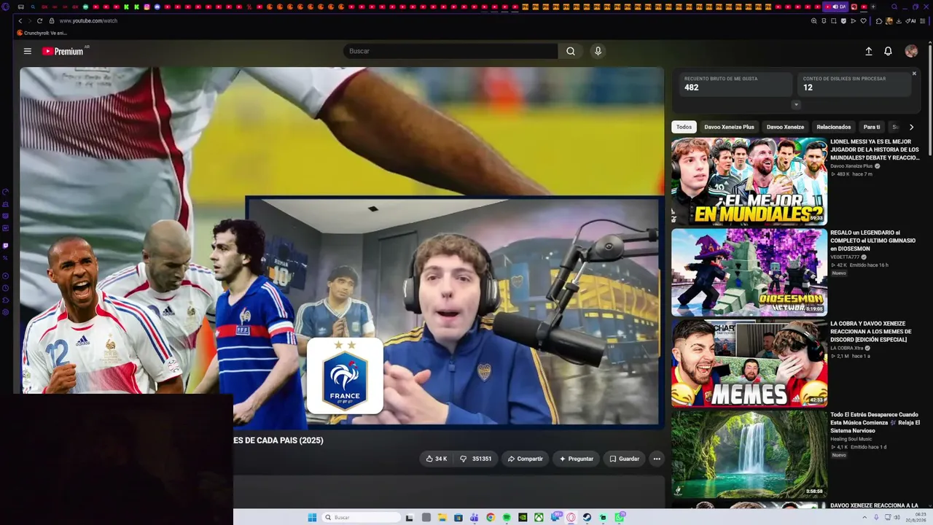Open the taskbar clock and date
933x525 pixels.
(x=916, y=518)
